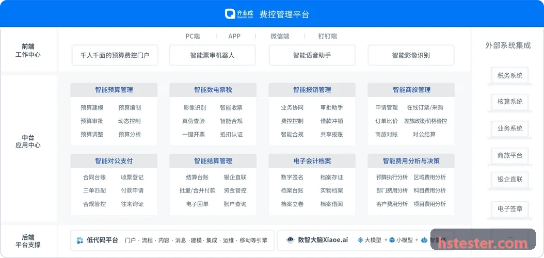Click the 申请管理 item
Image resolution: width=544 pixels, height=258 pixels.
(x=387, y=108)
